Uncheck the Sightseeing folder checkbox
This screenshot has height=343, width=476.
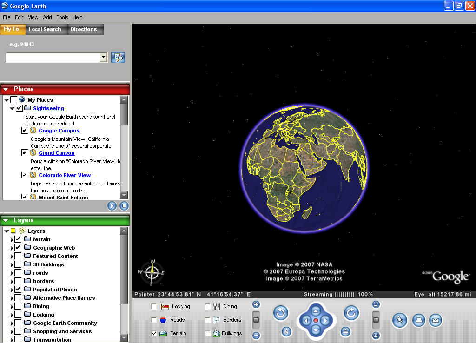[19, 108]
